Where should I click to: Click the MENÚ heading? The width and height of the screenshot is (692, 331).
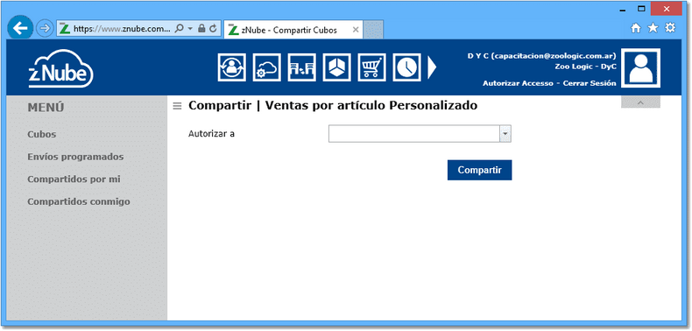46,107
